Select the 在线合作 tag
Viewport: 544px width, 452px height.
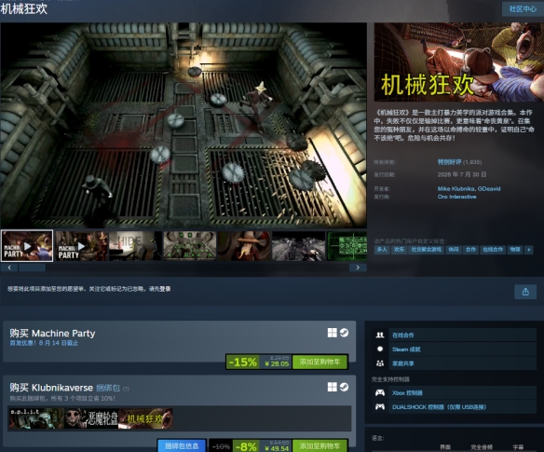(493, 249)
